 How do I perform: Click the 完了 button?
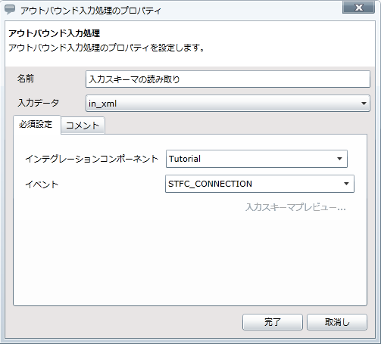273,322
